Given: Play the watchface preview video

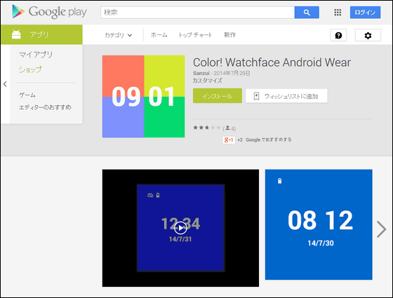Looking at the screenshot, I should 180,228.
